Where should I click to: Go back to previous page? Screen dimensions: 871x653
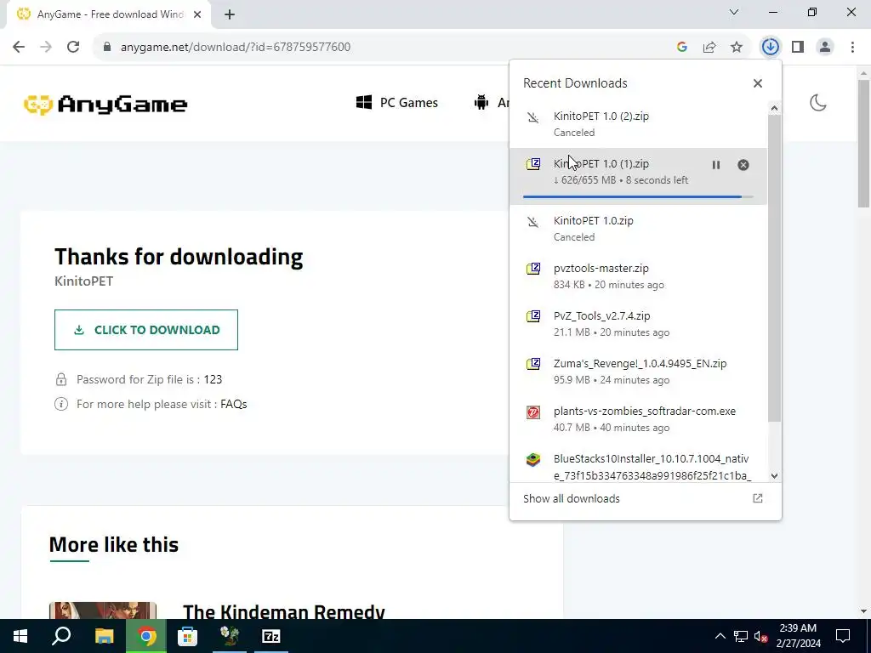(x=19, y=47)
